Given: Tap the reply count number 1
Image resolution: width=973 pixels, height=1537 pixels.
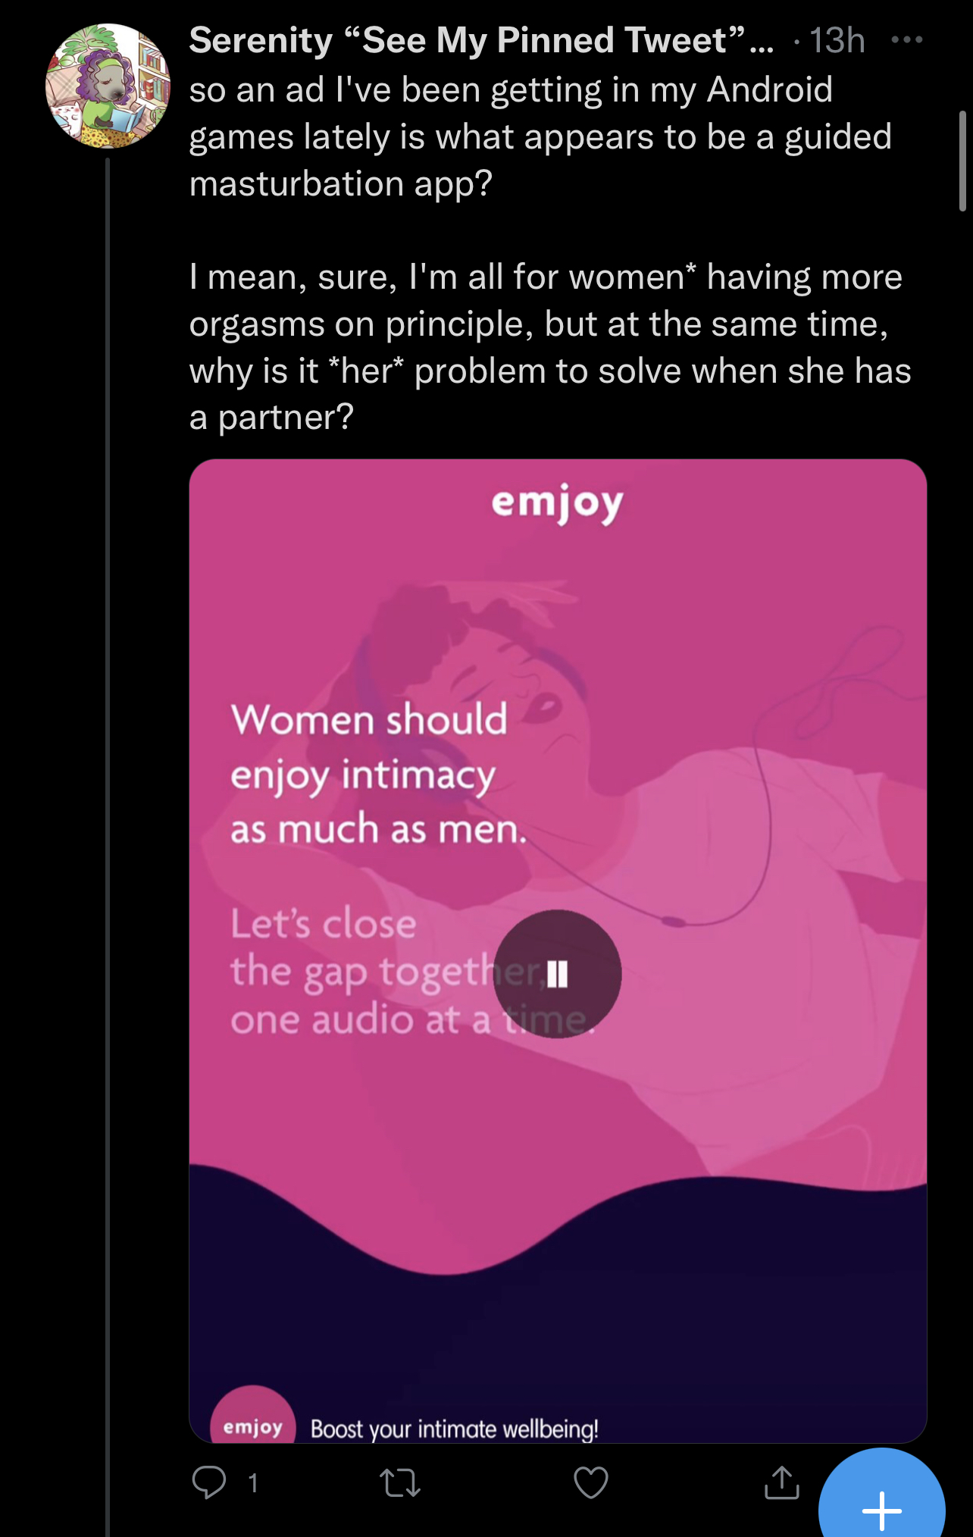Looking at the screenshot, I should [x=253, y=1483].
